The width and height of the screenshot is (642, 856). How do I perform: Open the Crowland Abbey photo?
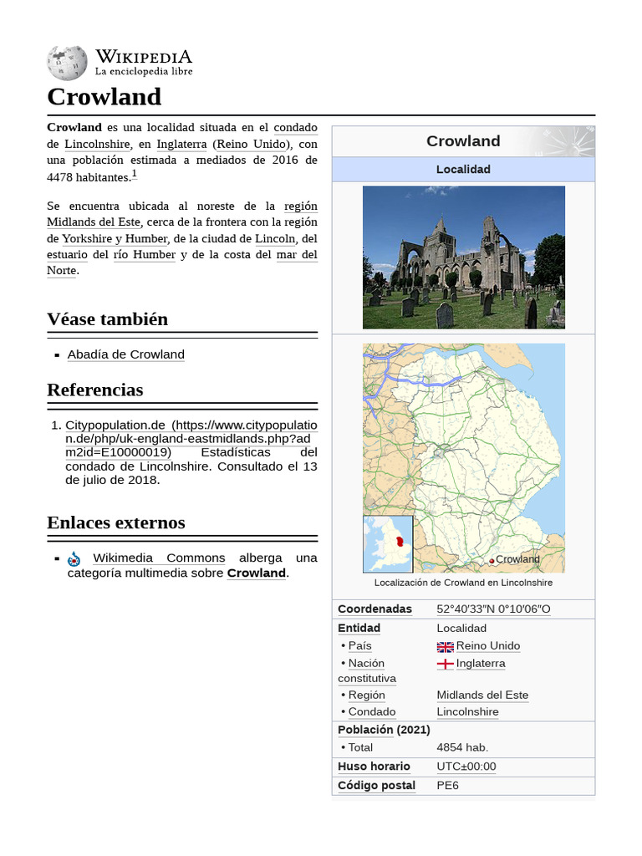coord(463,257)
